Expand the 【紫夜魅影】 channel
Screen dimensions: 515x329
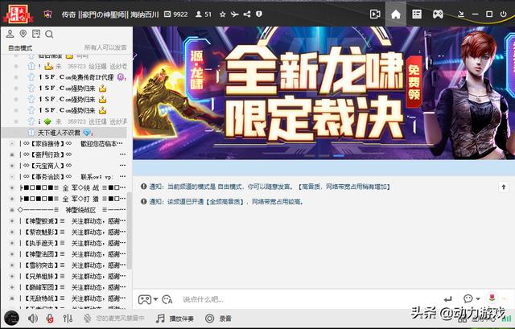tap(12, 232)
